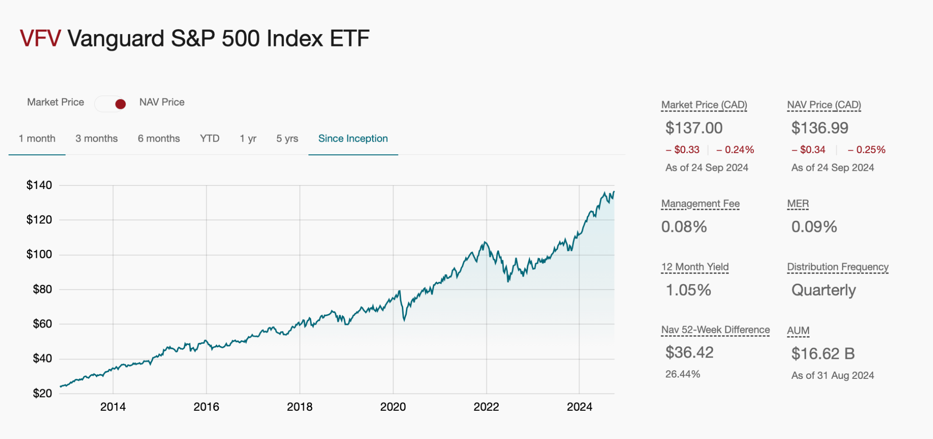Select the 1 month chart period
Viewport: 933px width, 439px height.
click(36, 138)
